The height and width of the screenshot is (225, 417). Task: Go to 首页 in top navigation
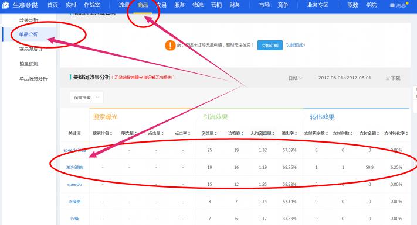tap(52, 5)
